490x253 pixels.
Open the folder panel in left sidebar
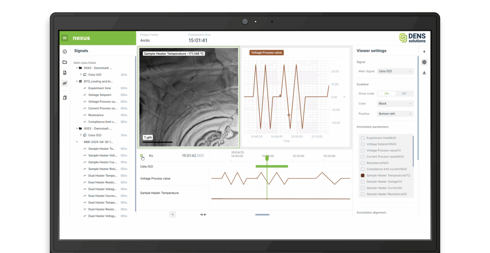pyautogui.click(x=65, y=62)
